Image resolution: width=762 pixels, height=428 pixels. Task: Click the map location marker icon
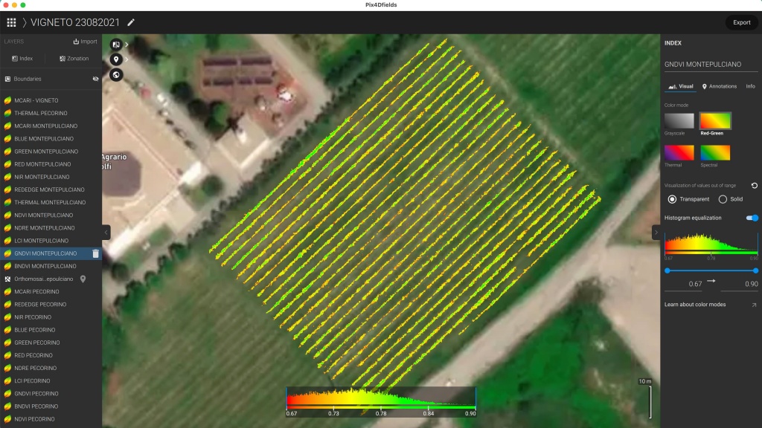(115, 59)
